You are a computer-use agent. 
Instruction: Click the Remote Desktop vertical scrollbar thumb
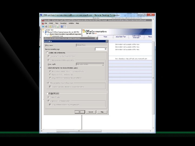pyautogui.click(x=153, y=78)
